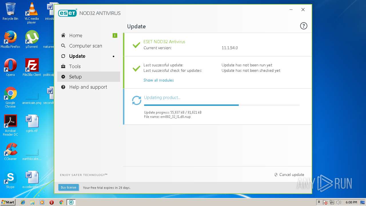Show hidden tray icons arrow

pyautogui.click(x=319, y=202)
